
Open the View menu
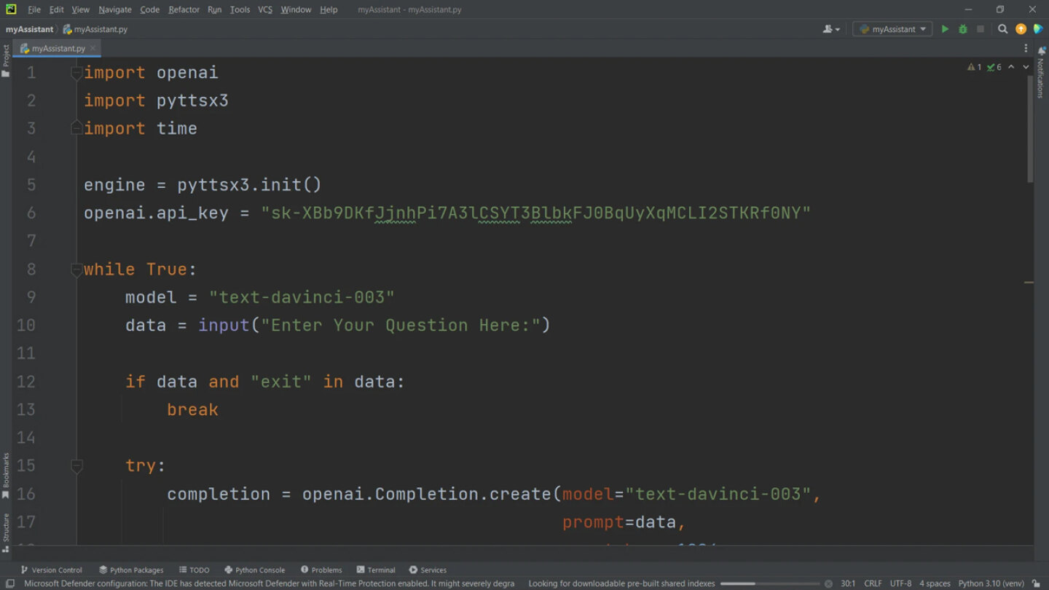click(81, 9)
